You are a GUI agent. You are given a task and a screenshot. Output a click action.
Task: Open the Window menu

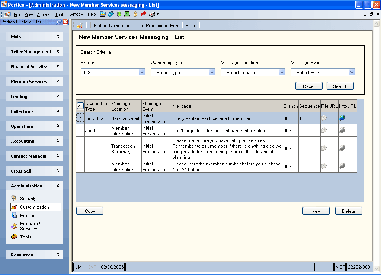tap(76, 15)
